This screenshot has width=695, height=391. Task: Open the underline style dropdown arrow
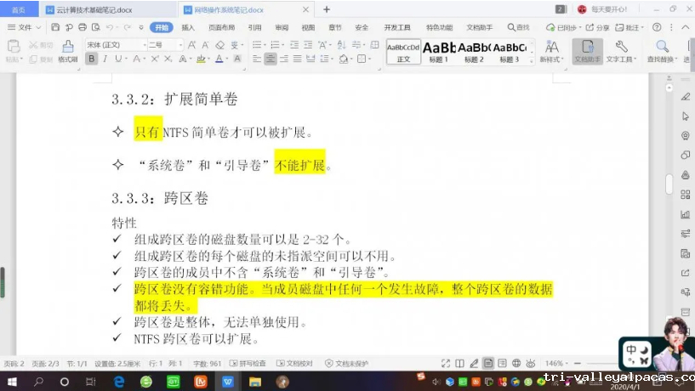pos(126,59)
